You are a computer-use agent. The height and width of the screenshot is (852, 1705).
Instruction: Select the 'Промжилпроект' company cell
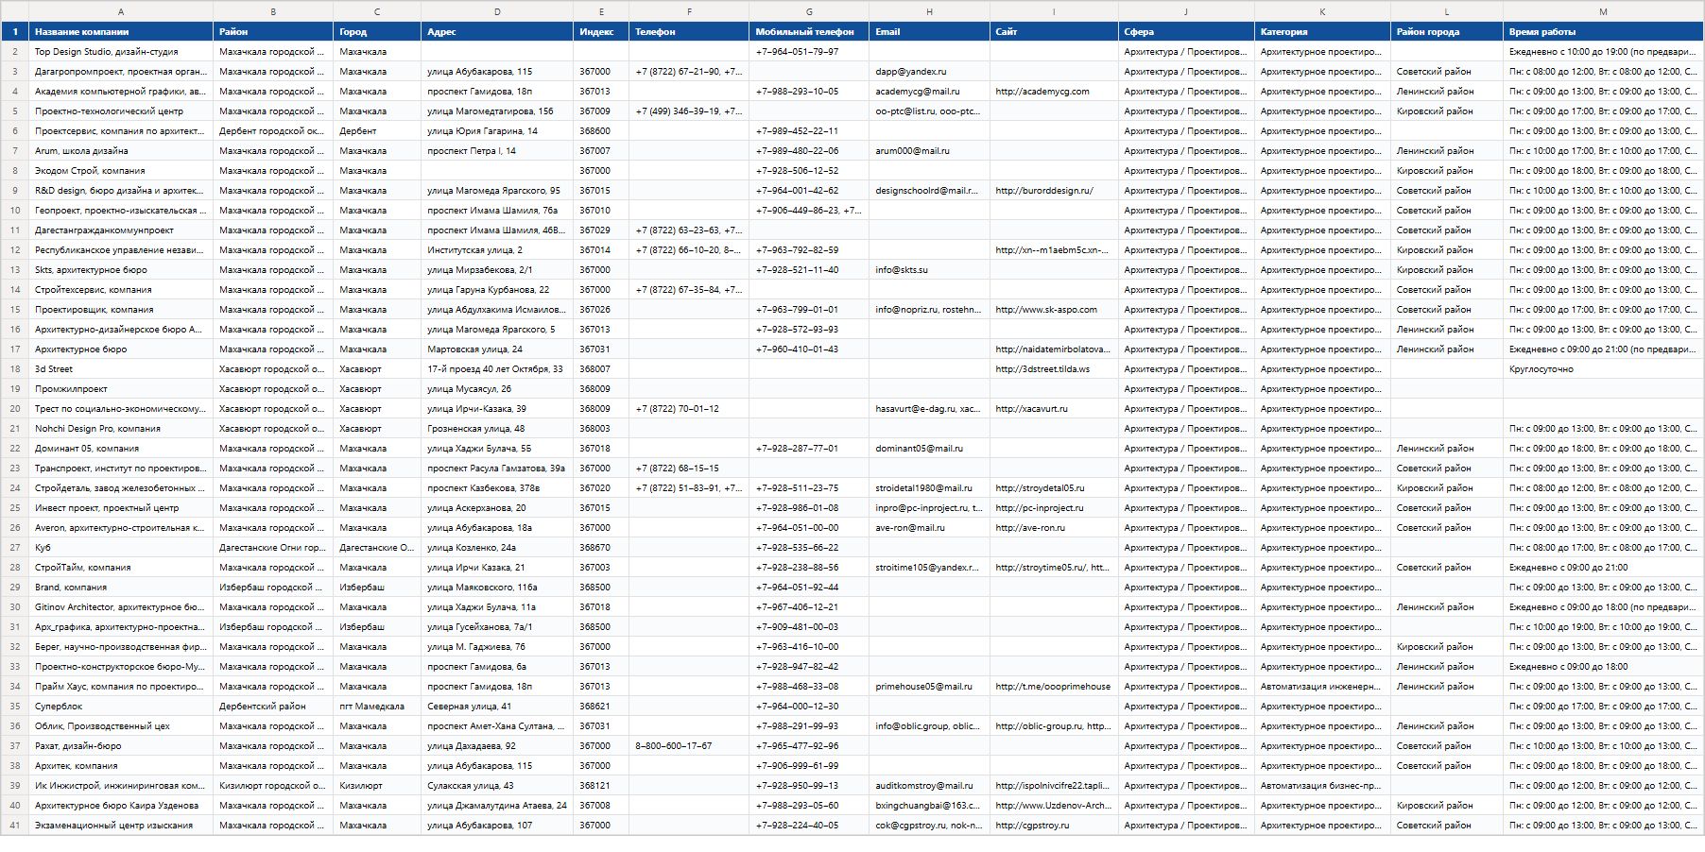tap(121, 389)
